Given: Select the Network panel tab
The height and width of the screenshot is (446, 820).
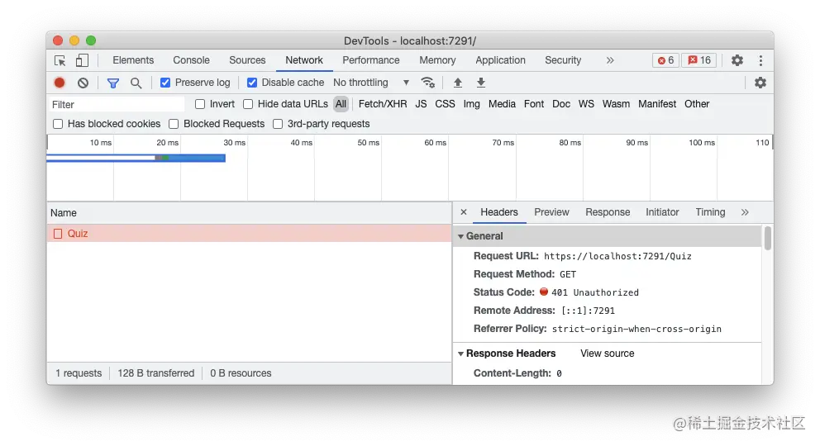Looking at the screenshot, I should click(x=304, y=60).
